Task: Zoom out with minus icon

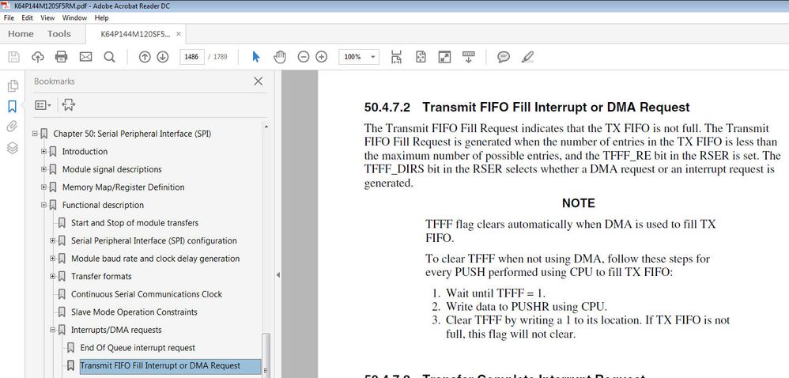Action: [303, 57]
